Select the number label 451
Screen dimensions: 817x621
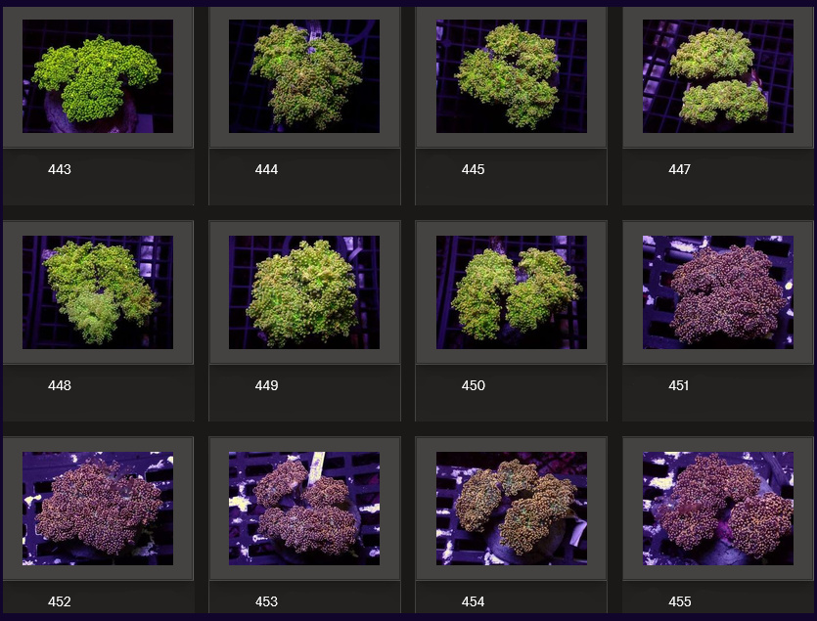click(679, 385)
